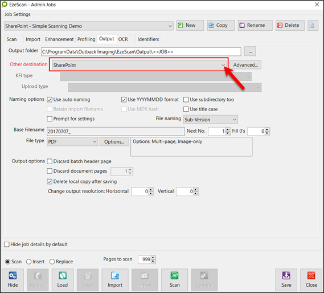The image size is (324, 293).
Task: Uncheck Delete local copy after saving
Action: point(50,182)
